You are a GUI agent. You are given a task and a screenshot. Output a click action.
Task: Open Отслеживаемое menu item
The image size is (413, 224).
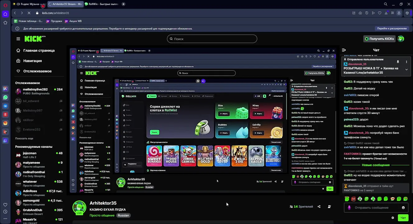[x=34, y=71]
